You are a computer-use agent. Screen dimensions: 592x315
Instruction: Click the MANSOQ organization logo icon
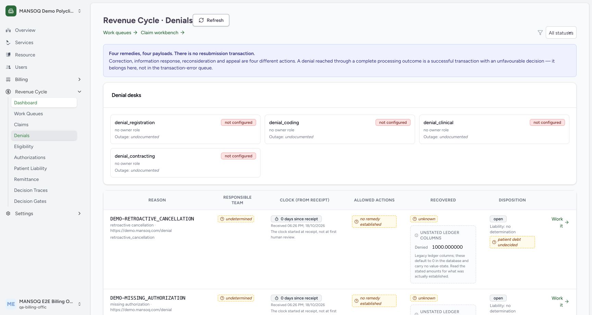tap(11, 11)
